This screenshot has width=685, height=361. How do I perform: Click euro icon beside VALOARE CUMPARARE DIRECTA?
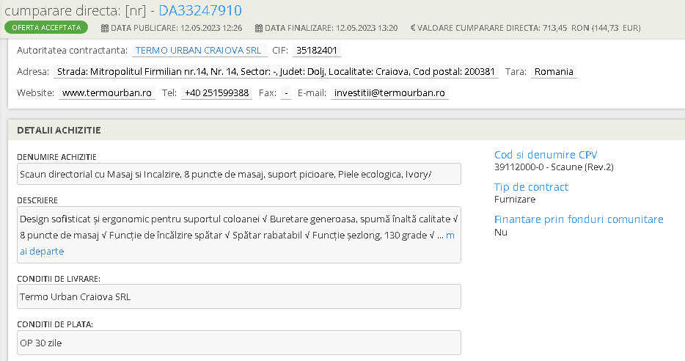point(413,28)
